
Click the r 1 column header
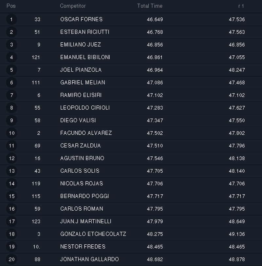click(x=241, y=6)
